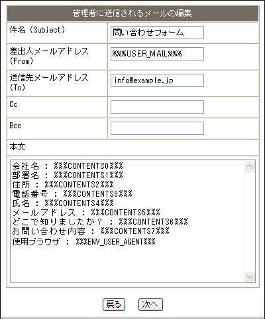Click the 次へ (next) button
265x319 pixels.
click(x=150, y=304)
